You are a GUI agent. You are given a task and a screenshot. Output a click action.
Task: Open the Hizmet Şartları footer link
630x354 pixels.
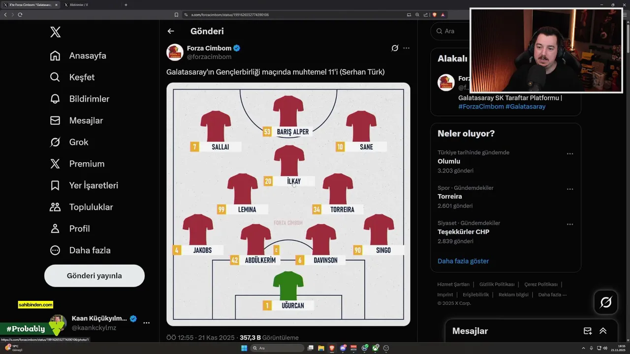[x=453, y=284]
